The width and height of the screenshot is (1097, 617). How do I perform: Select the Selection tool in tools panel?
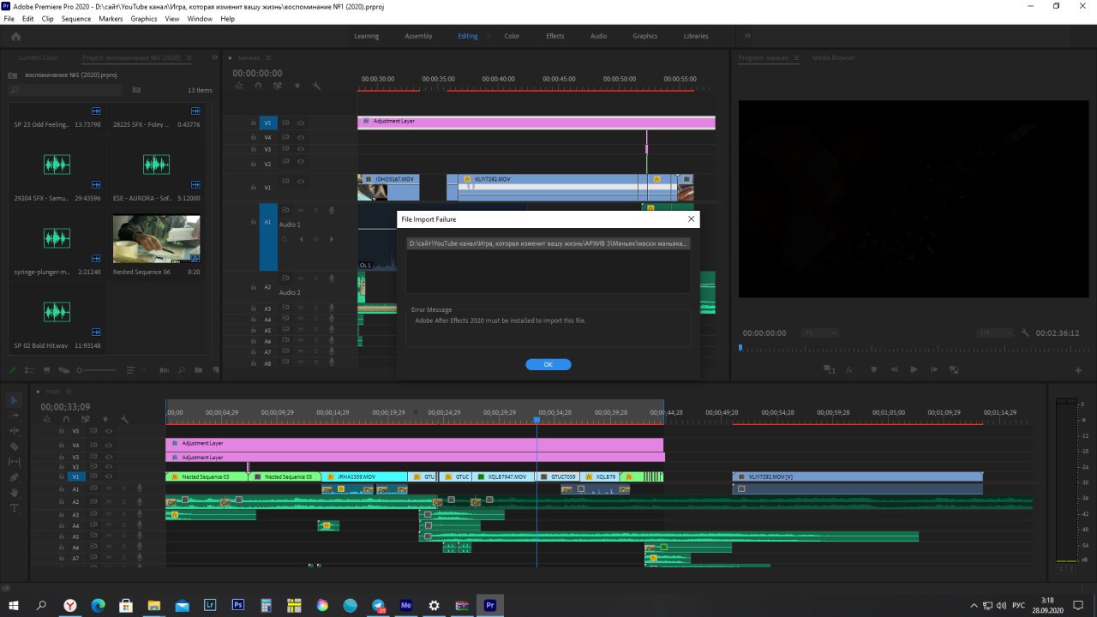click(14, 400)
